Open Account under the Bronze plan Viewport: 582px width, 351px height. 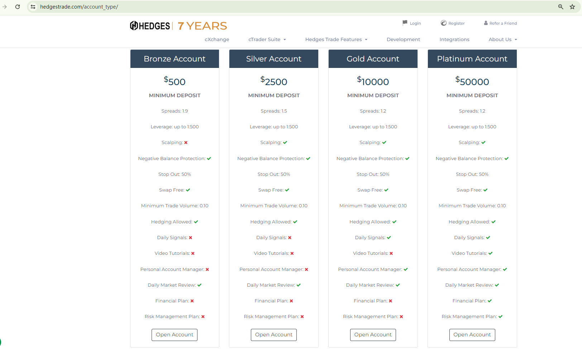pyautogui.click(x=175, y=335)
